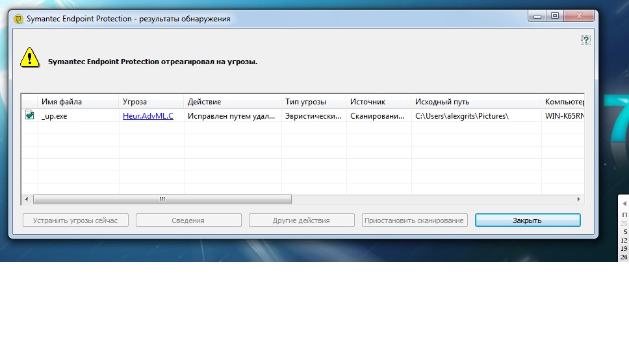This screenshot has width=629, height=354.
Task: Click the yellow warning triangle icon
Action: (x=30, y=58)
